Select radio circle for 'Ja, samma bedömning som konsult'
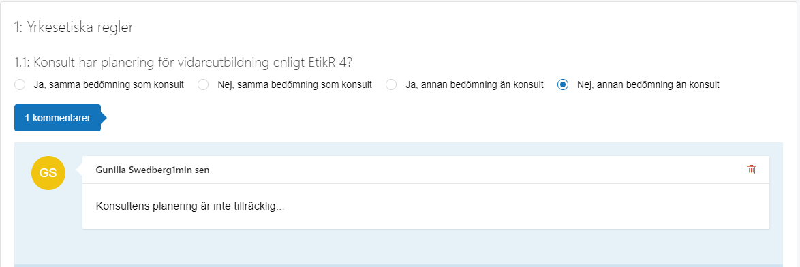This screenshot has height=267, width=800. tap(20, 84)
